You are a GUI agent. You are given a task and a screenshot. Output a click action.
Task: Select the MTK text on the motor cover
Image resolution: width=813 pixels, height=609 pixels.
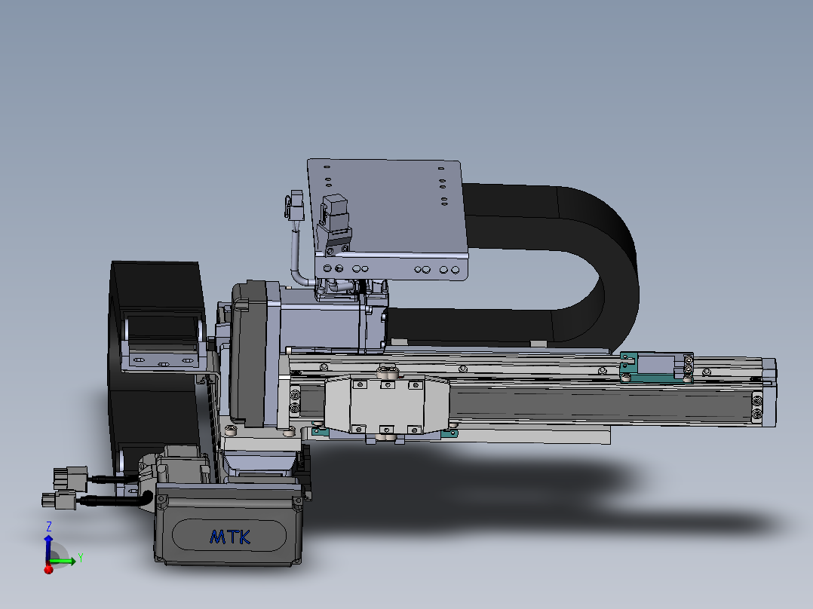click(230, 537)
